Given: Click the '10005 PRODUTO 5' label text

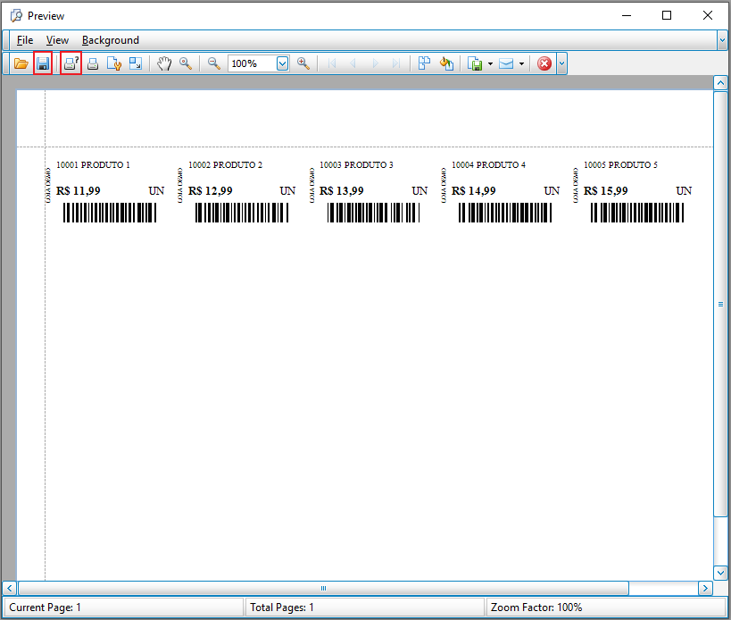Looking at the screenshot, I should [620, 164].
